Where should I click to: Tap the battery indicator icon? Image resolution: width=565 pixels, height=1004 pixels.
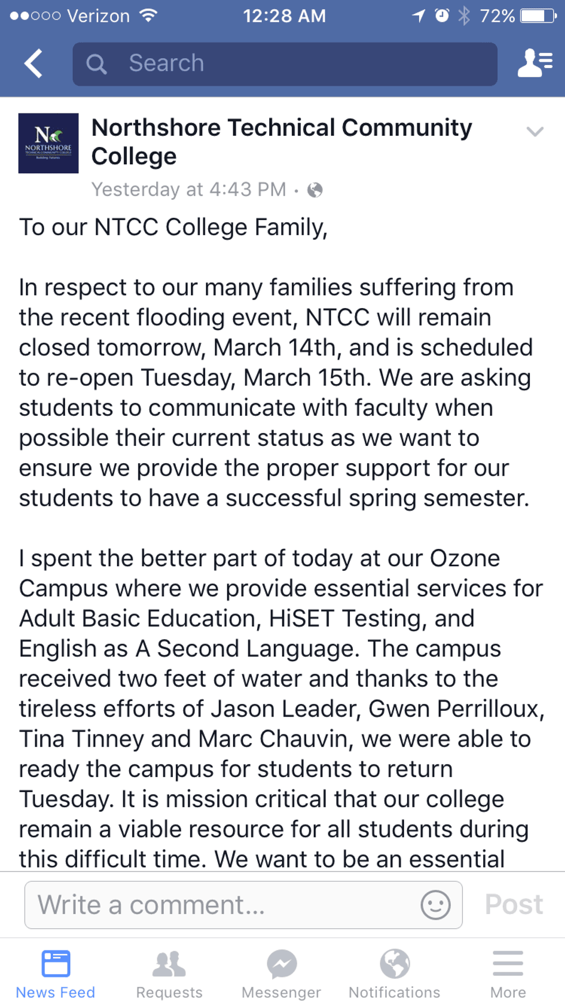coord(538,16)
